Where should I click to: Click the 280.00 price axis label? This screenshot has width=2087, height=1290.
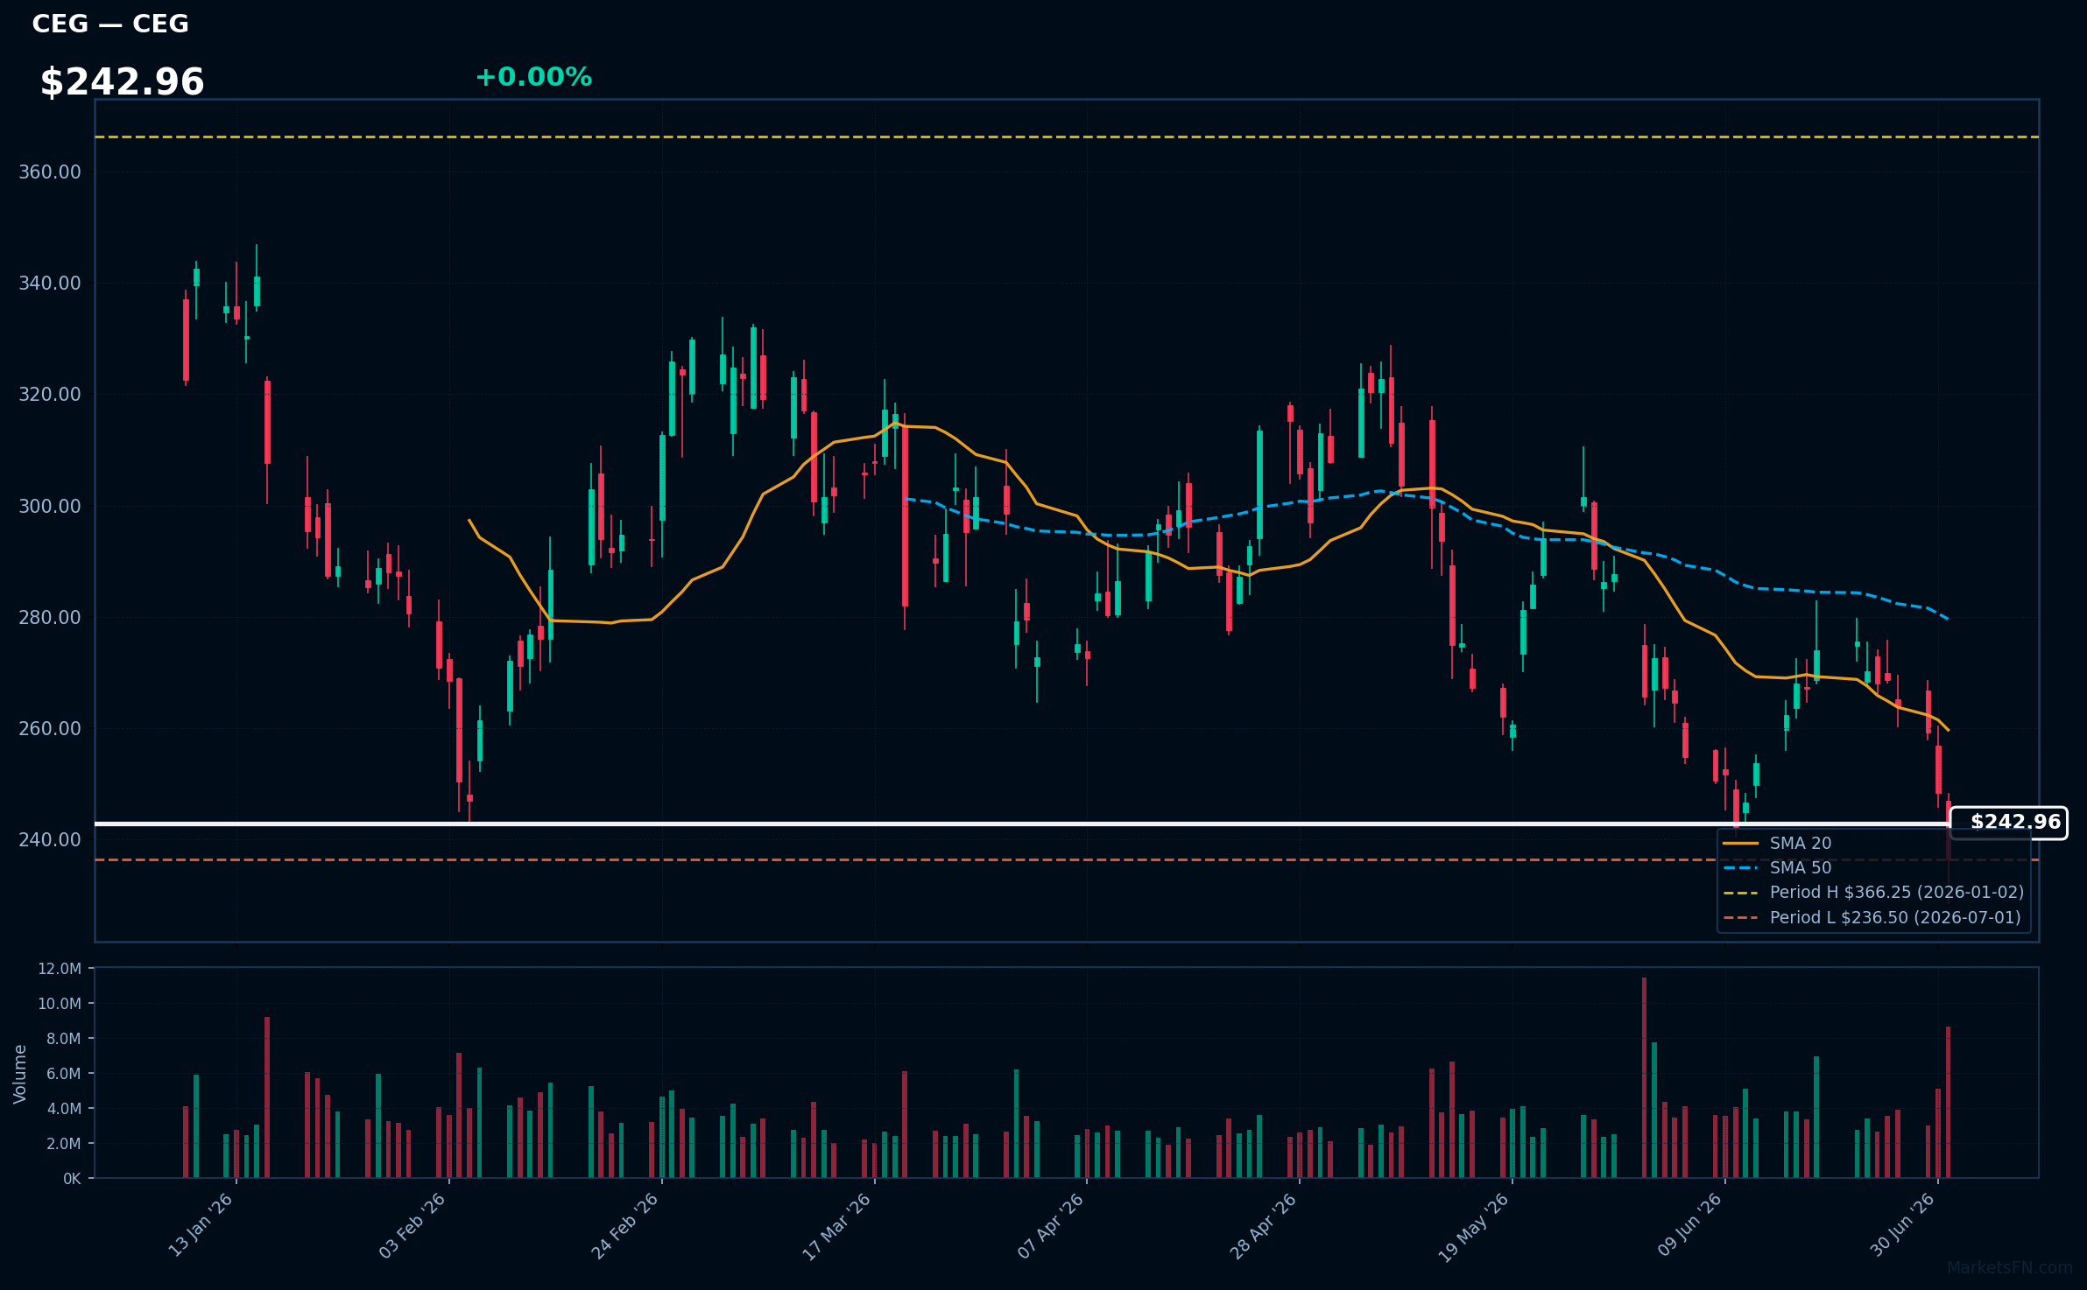(x=50, y=618)
